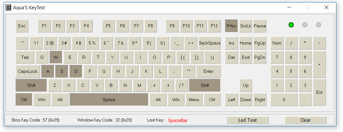Click the green Num Lock LED indicator
The height and width of the screenshot is (132, 343).
(x=291, y=25)
